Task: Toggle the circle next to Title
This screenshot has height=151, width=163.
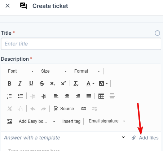Action: pyautogui.click(x=157, y=33)
